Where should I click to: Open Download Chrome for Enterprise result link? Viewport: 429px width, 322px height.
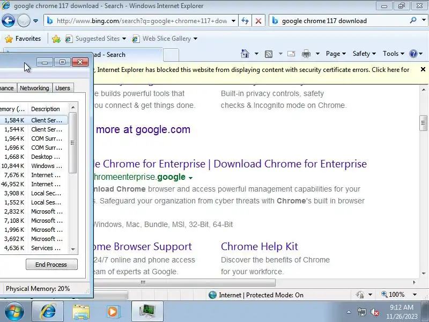tap(230, 164)
